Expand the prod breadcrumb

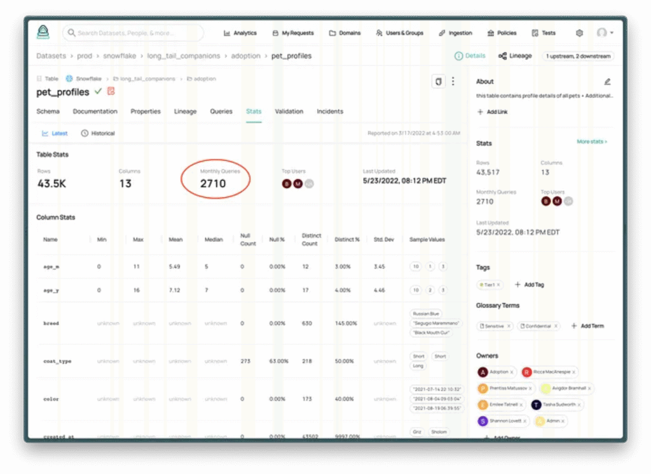[85, 56]
